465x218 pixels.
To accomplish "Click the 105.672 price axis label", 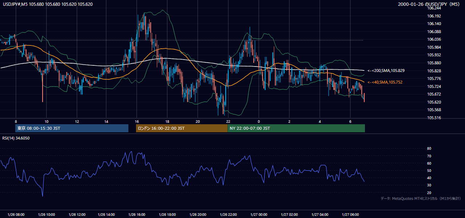I will click(434, 94).
